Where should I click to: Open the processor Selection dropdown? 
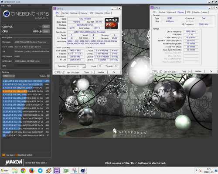click(x=76, y=66)
